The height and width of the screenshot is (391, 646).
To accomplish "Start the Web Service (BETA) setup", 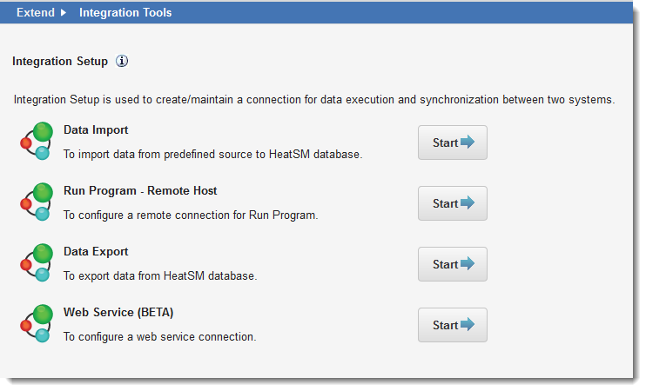I will click(x=453, y=325).
